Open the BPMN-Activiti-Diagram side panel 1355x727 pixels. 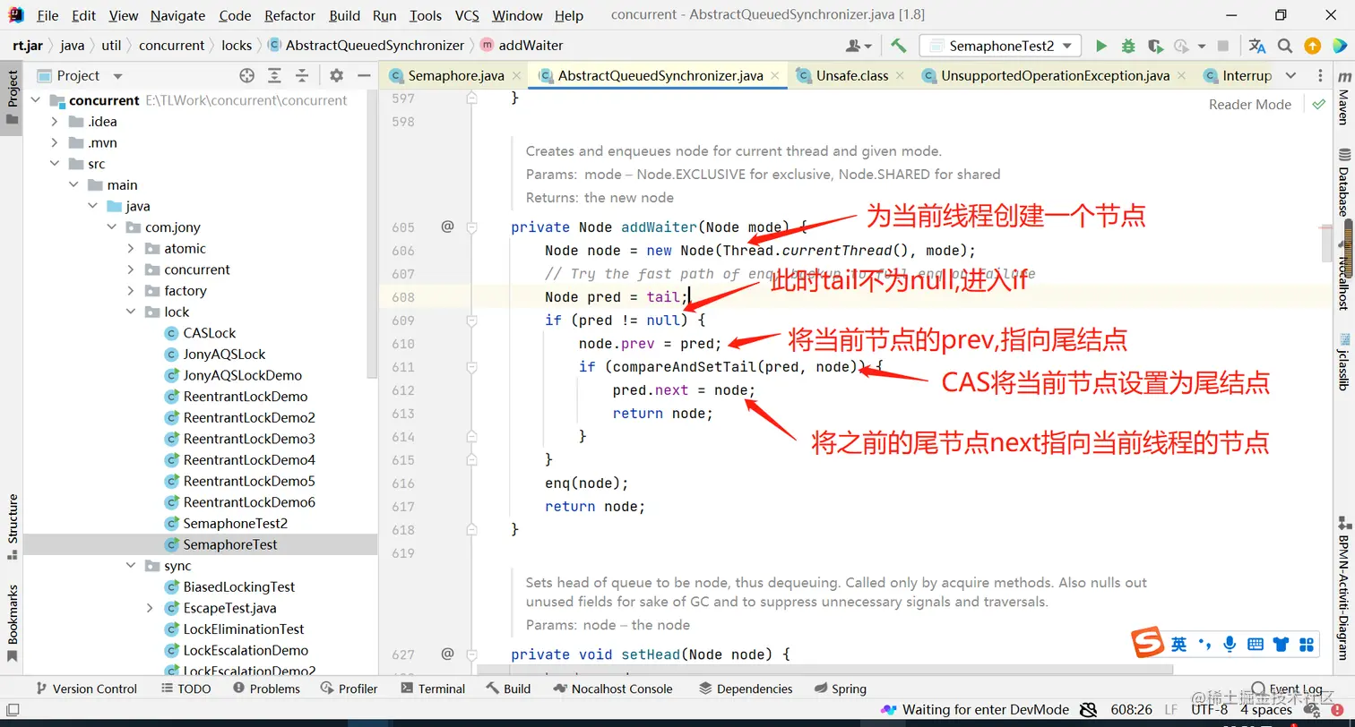click(x=1343, y=587)
